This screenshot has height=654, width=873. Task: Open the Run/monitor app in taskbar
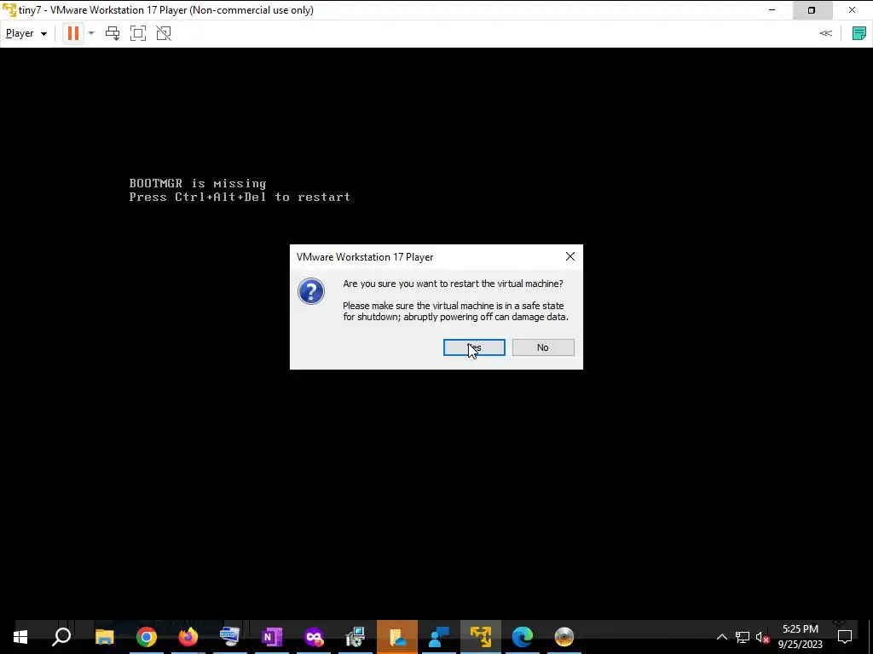[x=230, y=637]
